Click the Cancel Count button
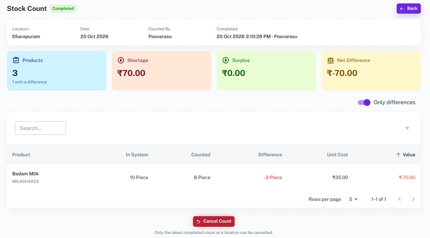Image resolution: width=430 pixels, height=238 pixels. point(214,221)
